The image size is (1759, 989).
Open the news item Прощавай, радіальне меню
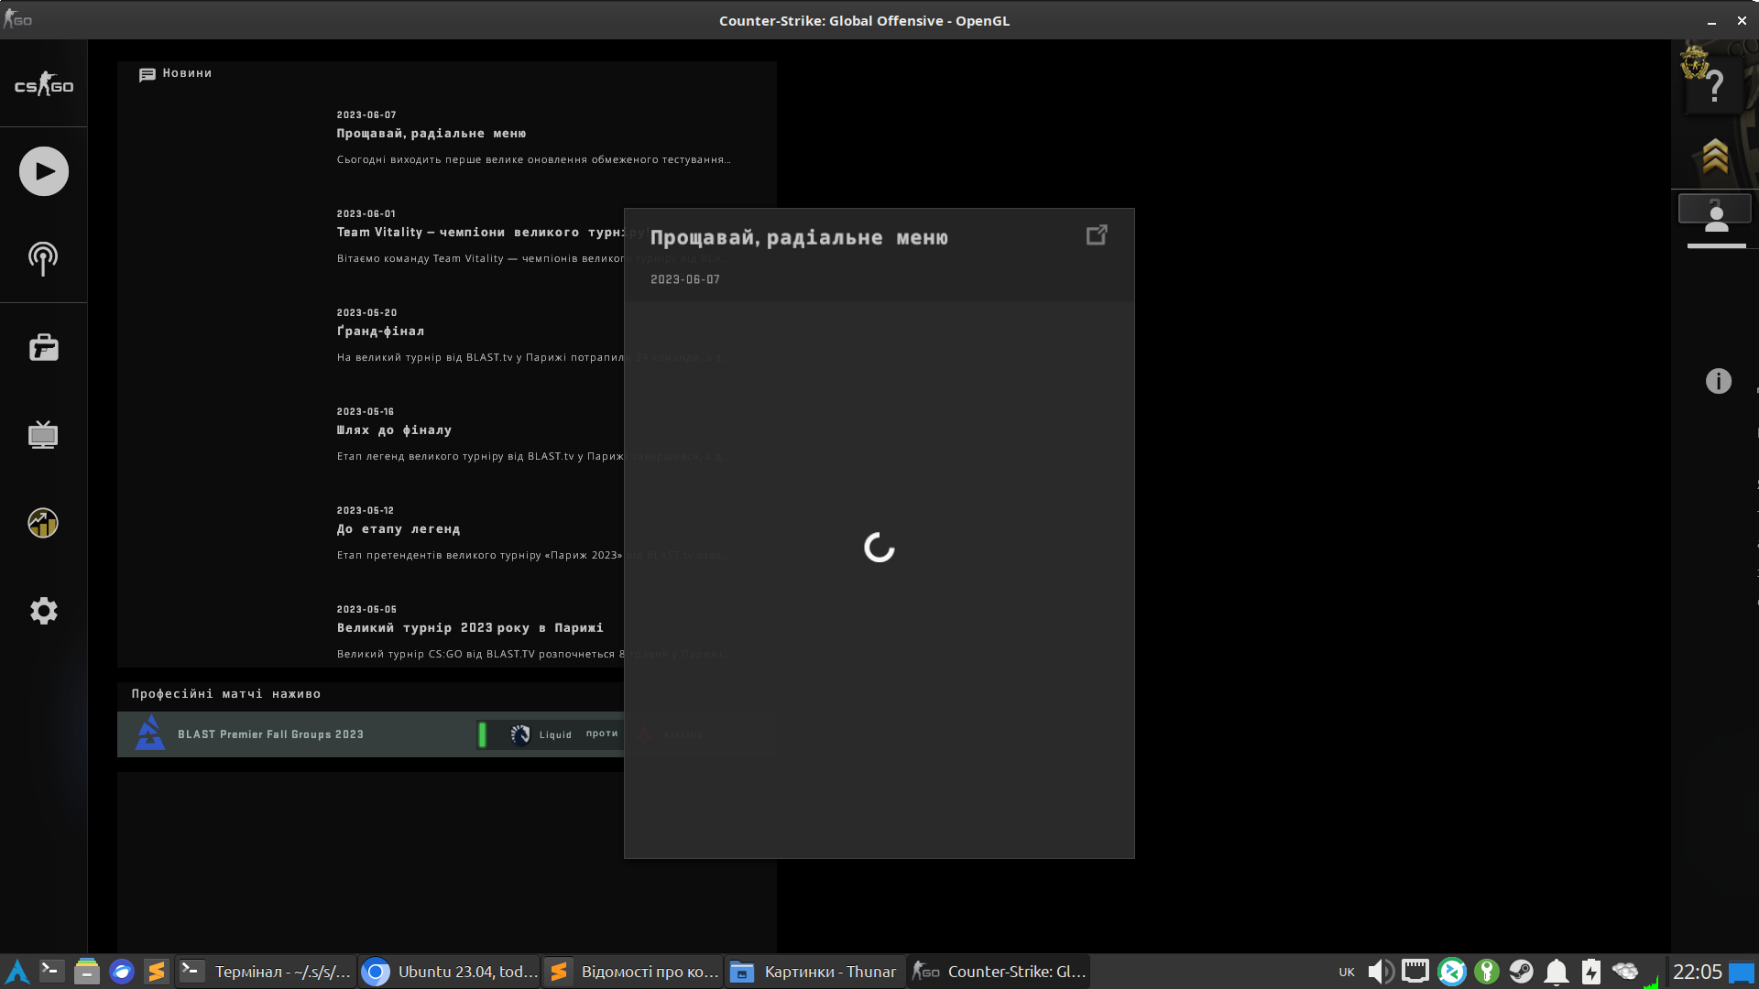pyautogui.click(x=432, y=133)
